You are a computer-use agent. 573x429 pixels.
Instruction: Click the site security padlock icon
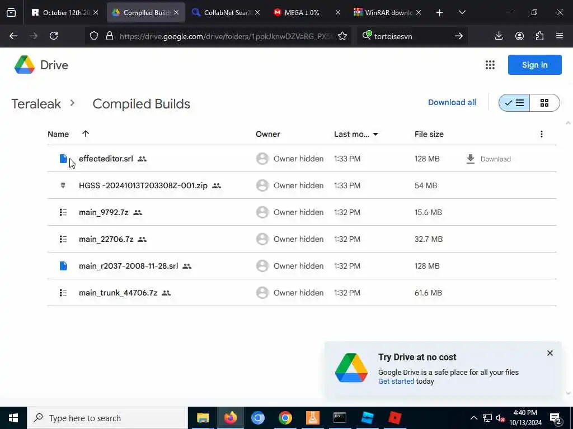tap(109, 36)
